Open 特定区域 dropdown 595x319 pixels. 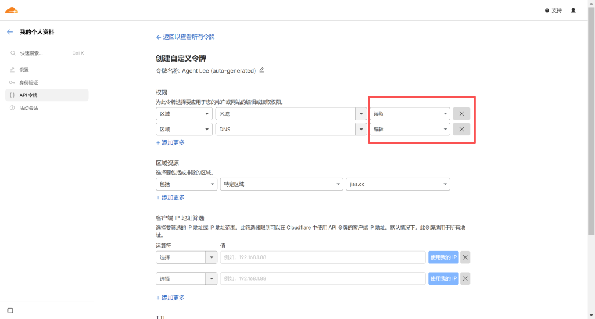[282, 184]
